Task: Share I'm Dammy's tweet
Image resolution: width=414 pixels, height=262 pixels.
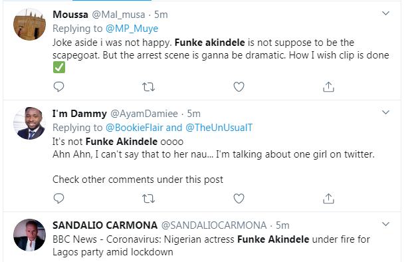Action: coord(328,198)
